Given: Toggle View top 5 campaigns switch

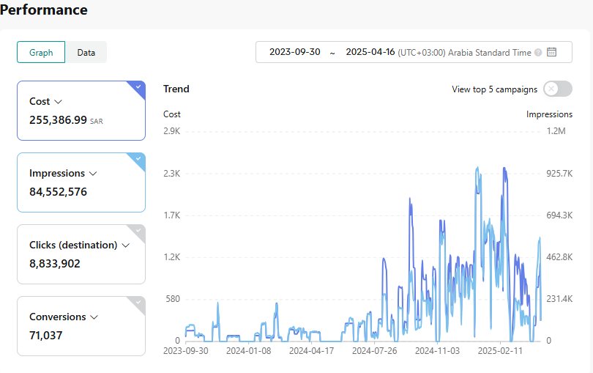Looking at the screenshot, I should 557,89.
